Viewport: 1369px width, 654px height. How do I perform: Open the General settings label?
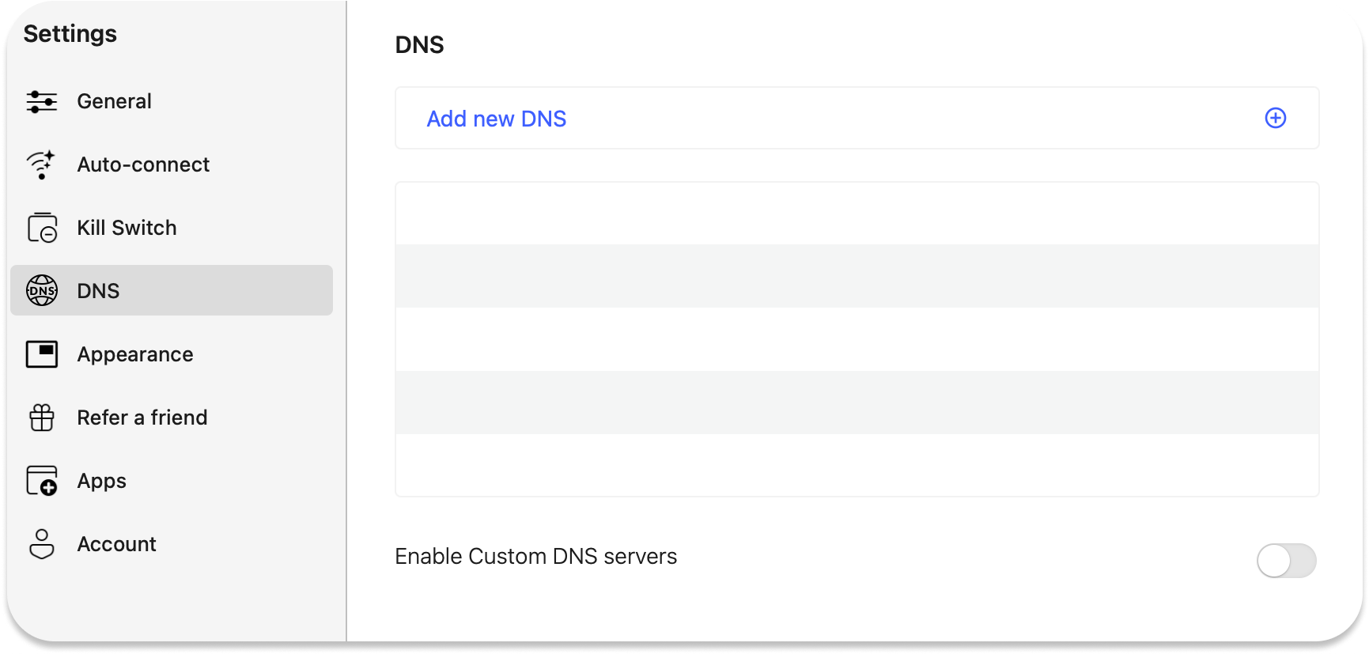coord(114,101)
